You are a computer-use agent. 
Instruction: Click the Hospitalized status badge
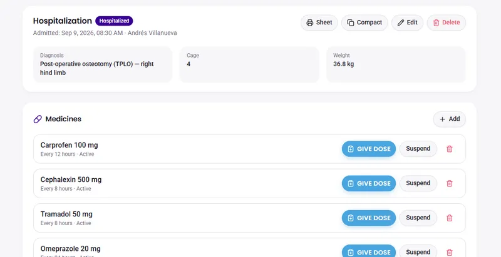[x=114, y=21]
